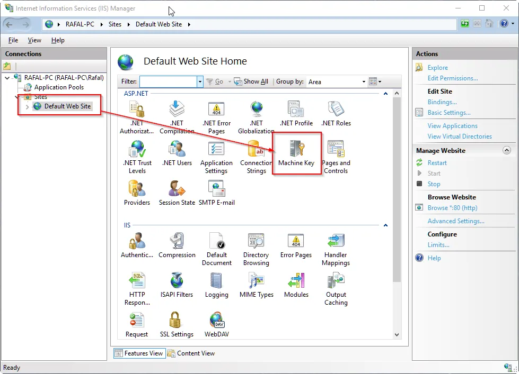Restart the website
519x374 pixels.
coord(437,163)
